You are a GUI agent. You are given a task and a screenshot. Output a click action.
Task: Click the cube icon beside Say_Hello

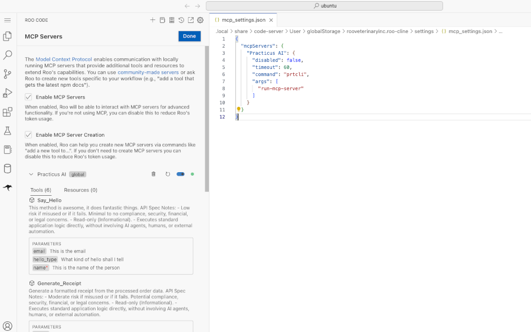pyautogui.click(x=32, y=200)
